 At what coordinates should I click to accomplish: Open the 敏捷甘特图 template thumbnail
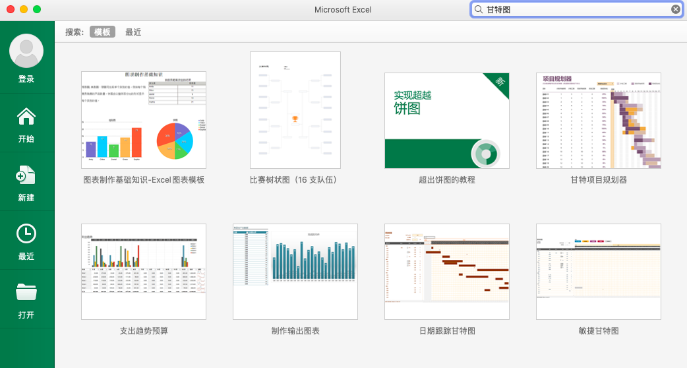599,272
